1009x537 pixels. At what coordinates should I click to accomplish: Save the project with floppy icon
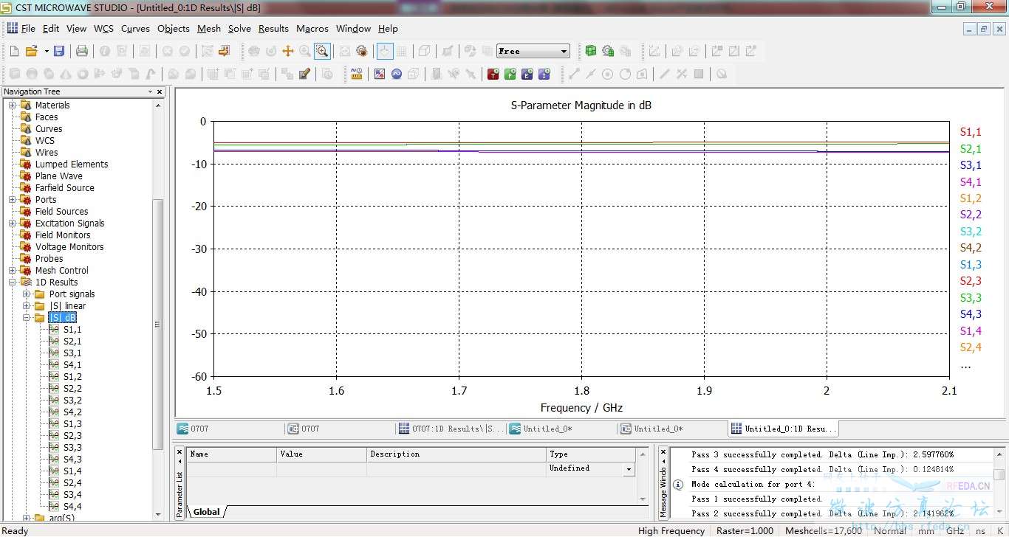coord(59,51)
